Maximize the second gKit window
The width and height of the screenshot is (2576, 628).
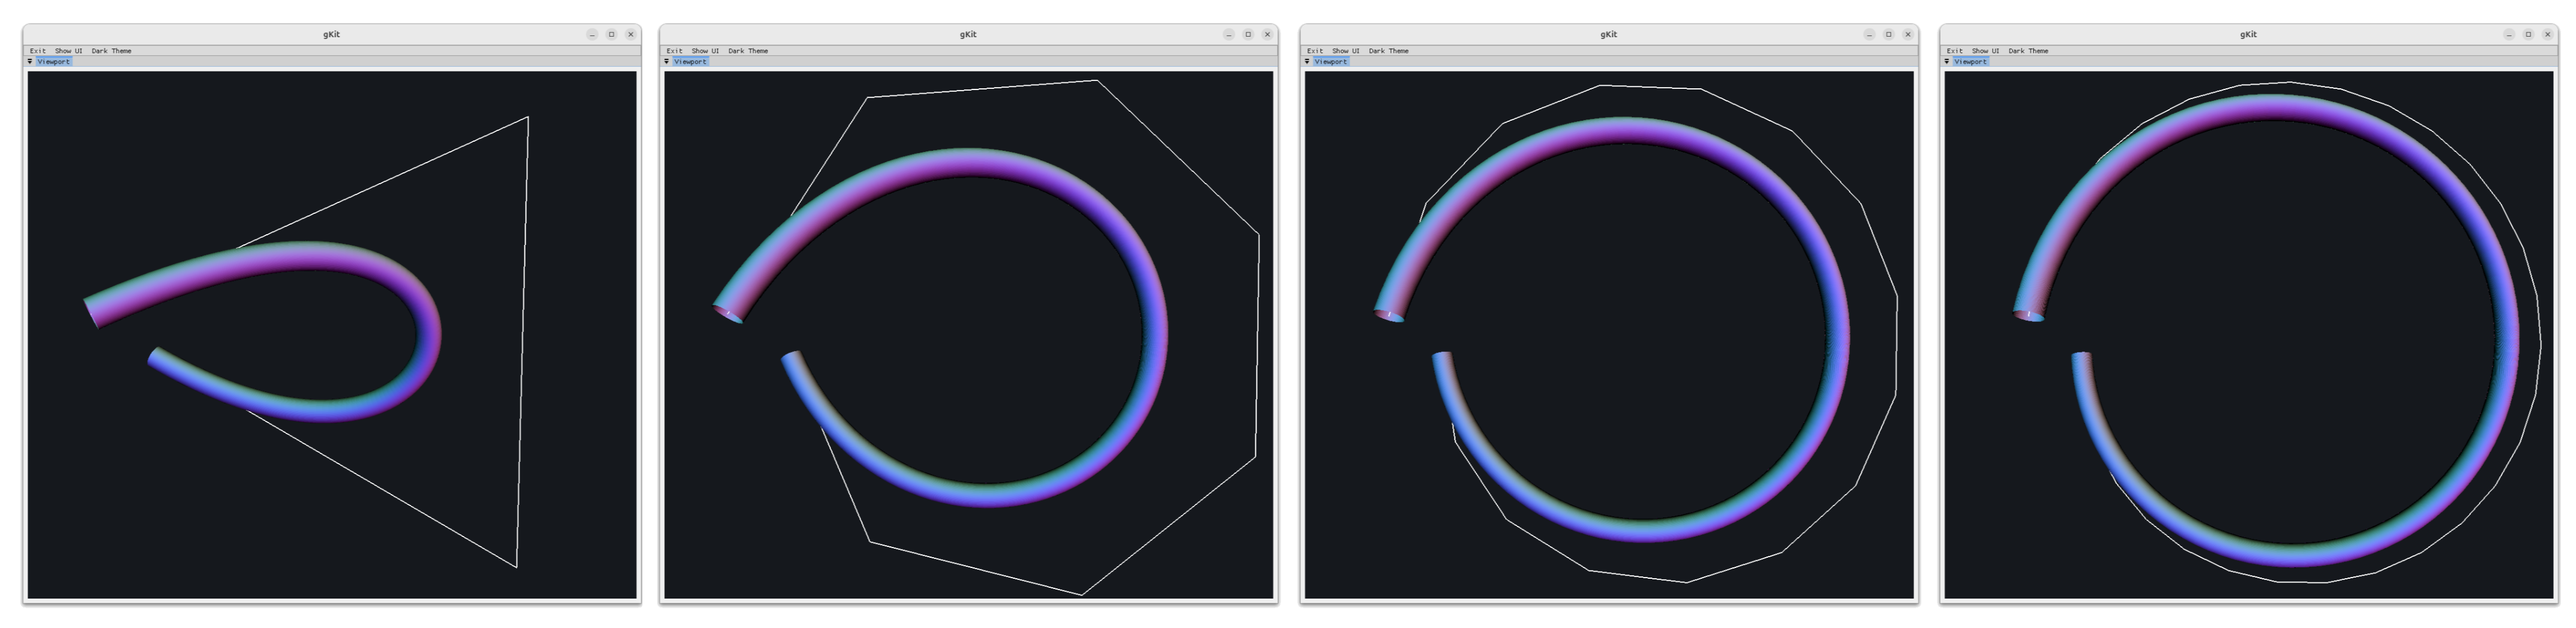tap(1248, 34)
